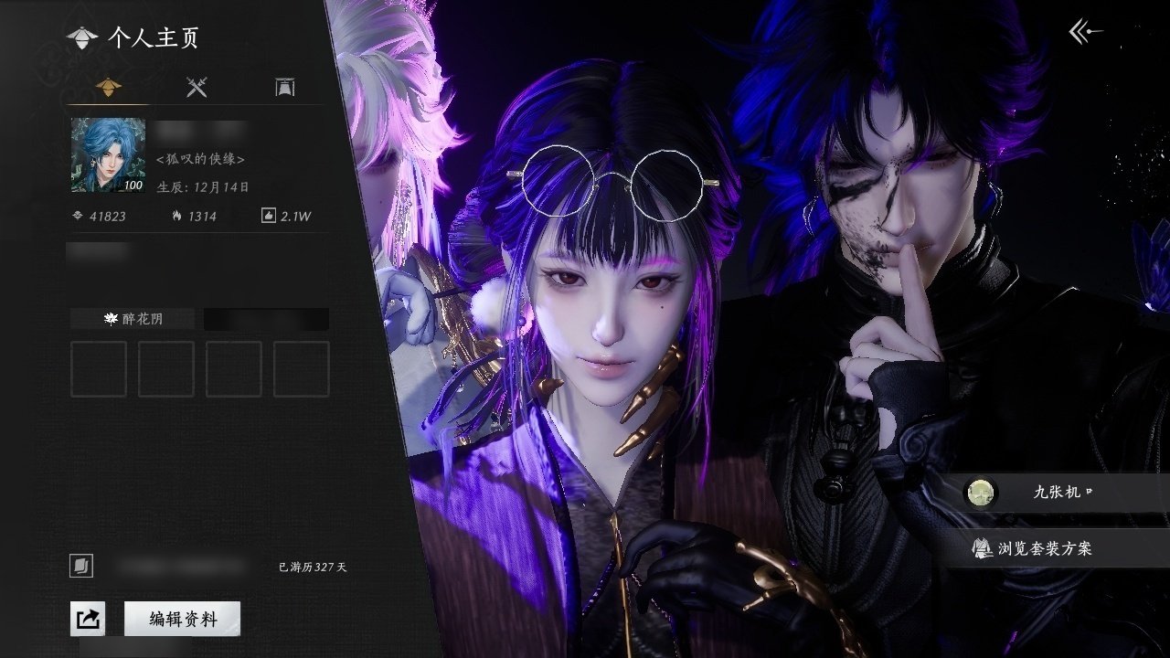
Task: Select the second empty badge slot
Action: (x=166, y=369)
